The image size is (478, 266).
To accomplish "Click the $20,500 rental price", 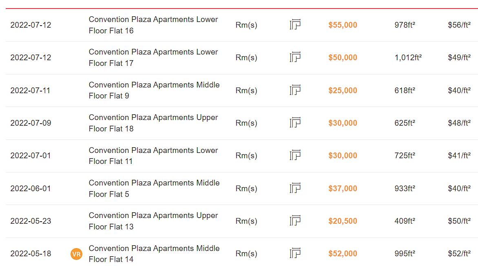I will (343, 221).
